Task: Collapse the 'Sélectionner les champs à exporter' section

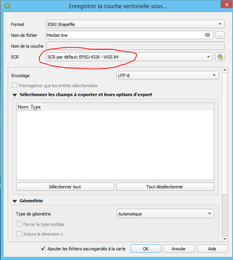Action: 15,95
